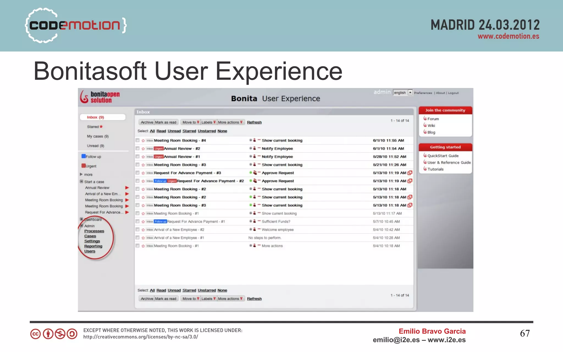The width and height of the screenshot is (563, 352).
Task: Click the blue Follow up label square
Action: 84,156
